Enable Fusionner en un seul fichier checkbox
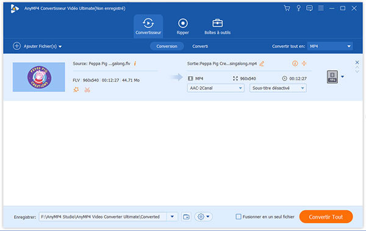Image resolution: width=366 pixels, height=231 pixels. (x=239, y=217)
